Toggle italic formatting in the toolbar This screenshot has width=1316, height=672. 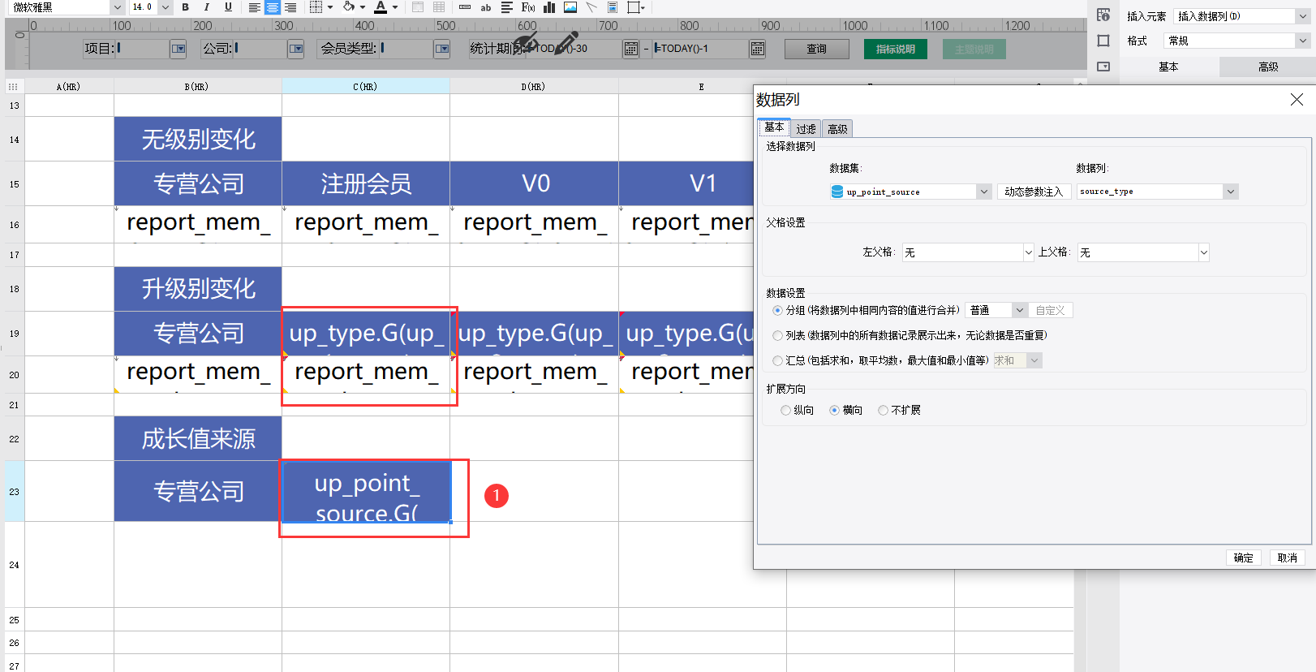pyautogui.click(x=207, y=7)
